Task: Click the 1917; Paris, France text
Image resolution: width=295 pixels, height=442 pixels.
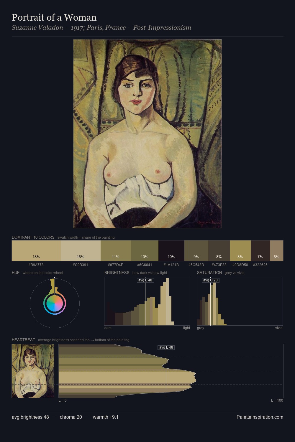Action: click(98, 28)
